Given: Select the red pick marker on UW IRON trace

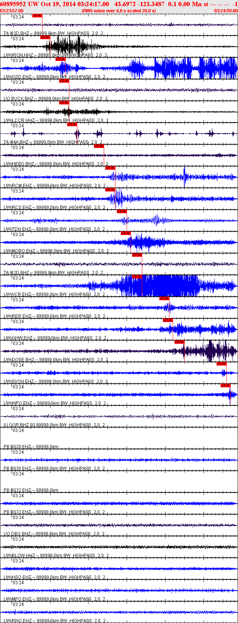Looking at the screenshot, I should click(x=45, y=37).
